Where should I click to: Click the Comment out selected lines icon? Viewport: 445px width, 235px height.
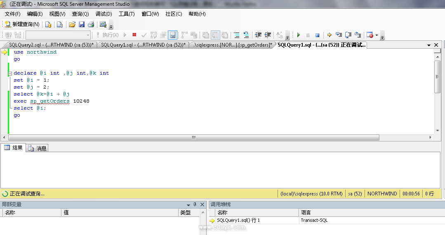(236, 35)
